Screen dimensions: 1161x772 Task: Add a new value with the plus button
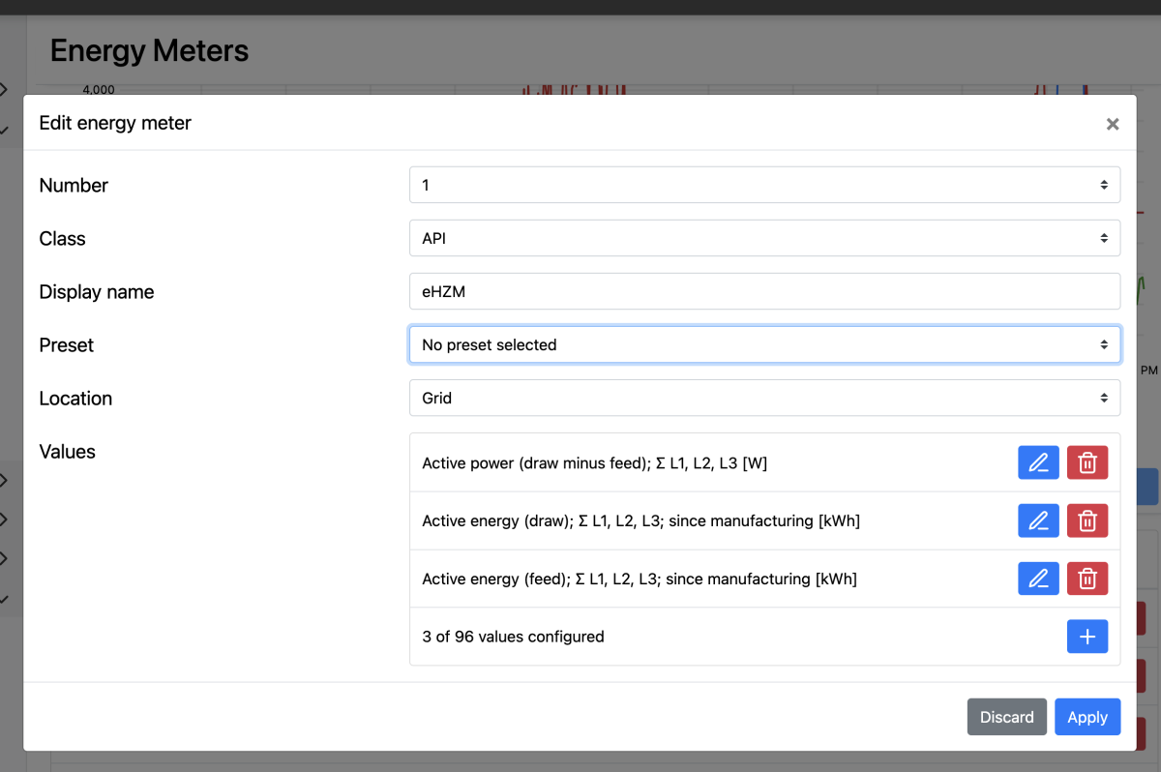[1087, 637]
